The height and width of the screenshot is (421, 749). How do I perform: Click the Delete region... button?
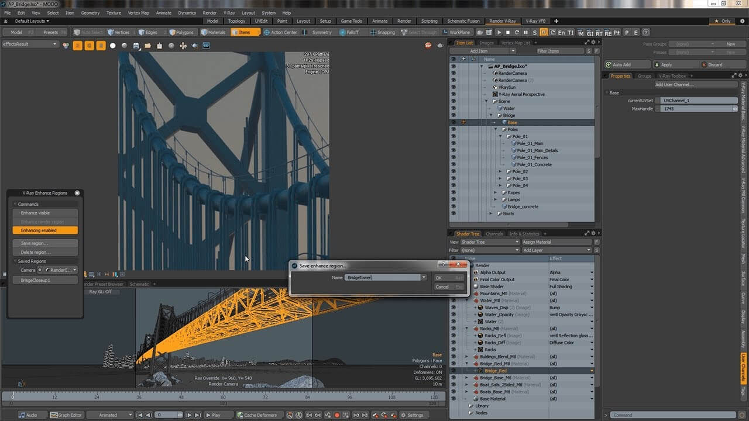click(x=45, y=252)
